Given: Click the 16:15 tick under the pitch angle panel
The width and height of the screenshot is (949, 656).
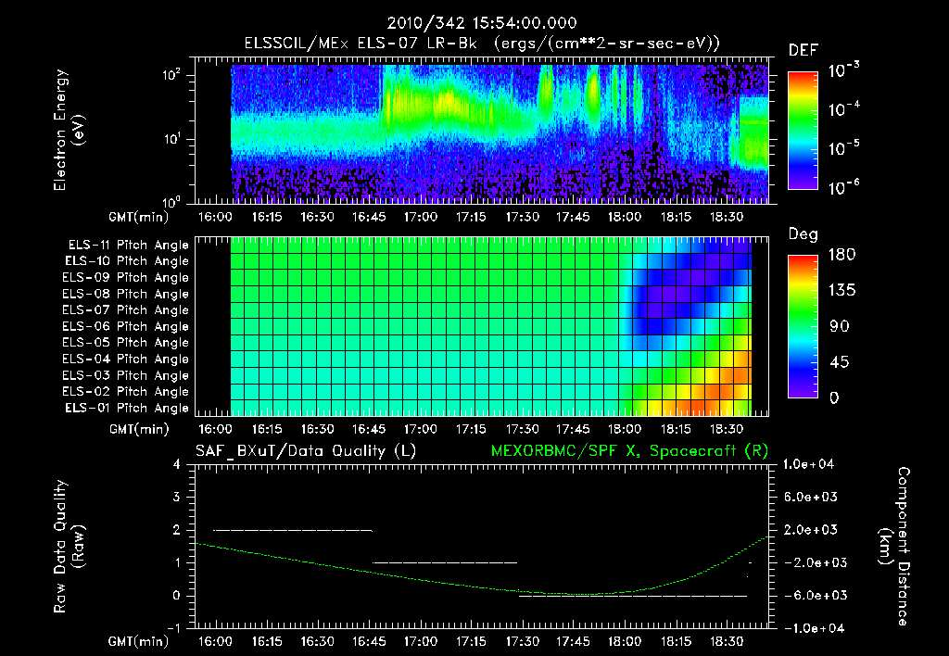Looking at the screenshot, I should pyautogui.click(x=267, y=429).
